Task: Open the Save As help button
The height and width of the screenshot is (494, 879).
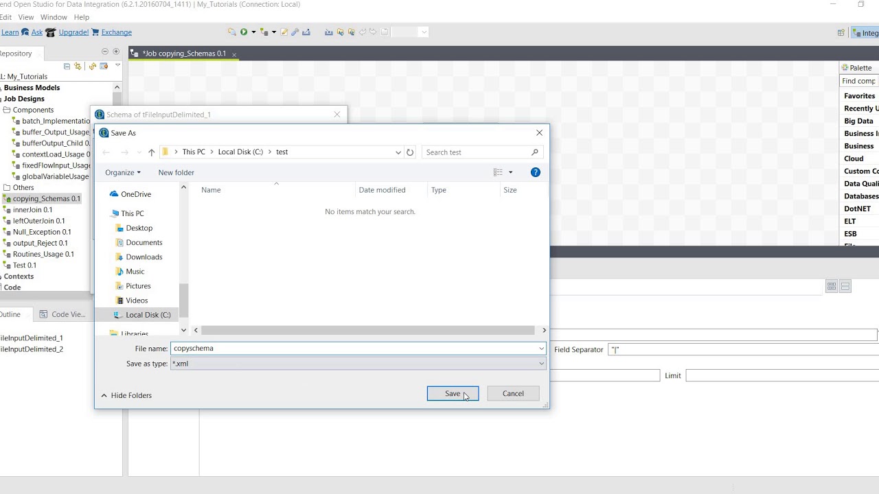Action: (x=536, y=172)
